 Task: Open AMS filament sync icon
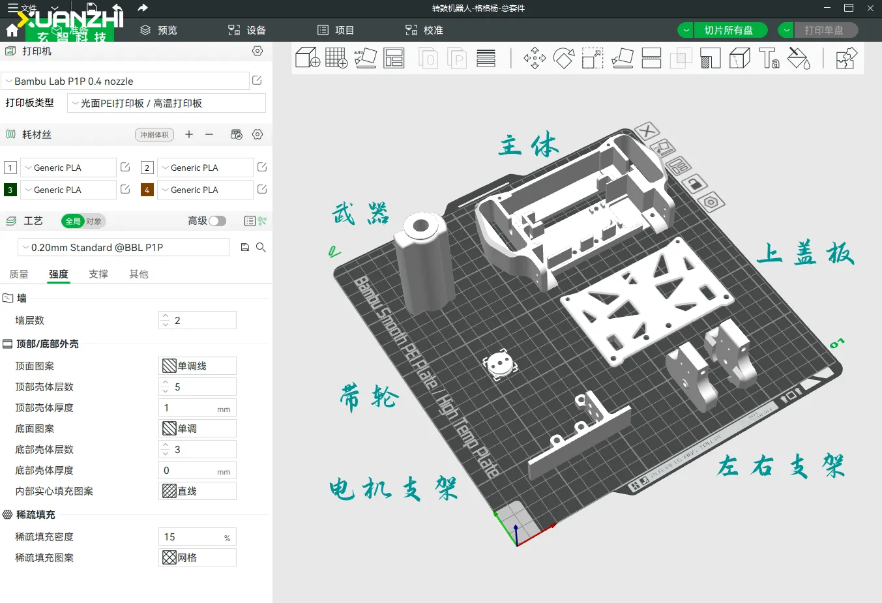[237, 134]
